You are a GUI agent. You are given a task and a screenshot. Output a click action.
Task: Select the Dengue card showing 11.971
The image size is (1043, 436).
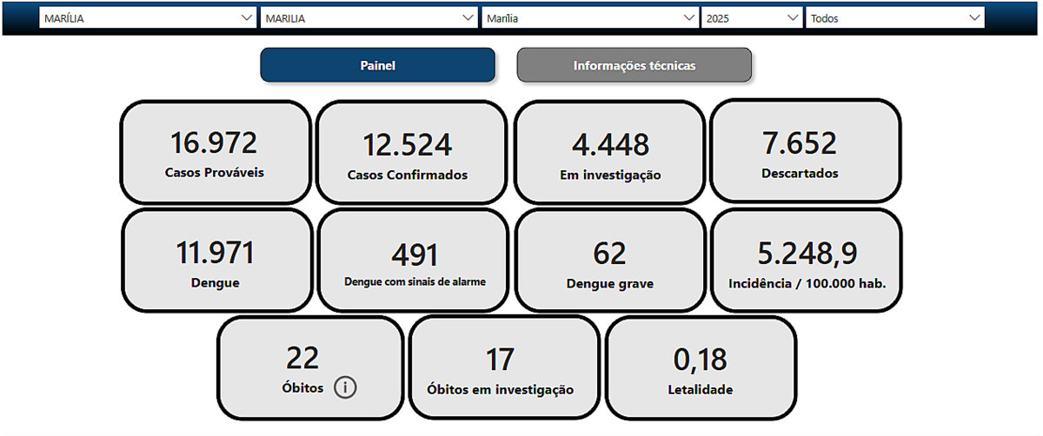point(216,261)
